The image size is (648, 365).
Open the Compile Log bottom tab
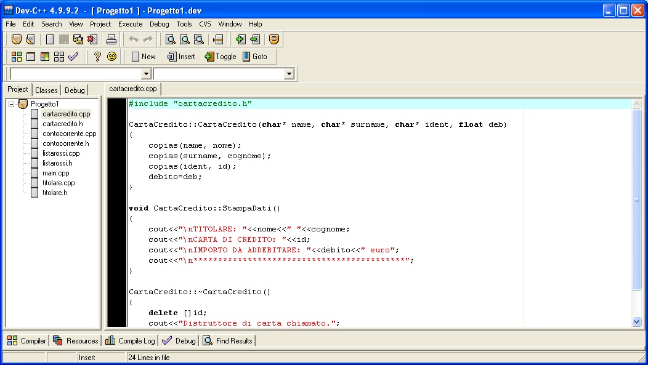pos(130,340)
